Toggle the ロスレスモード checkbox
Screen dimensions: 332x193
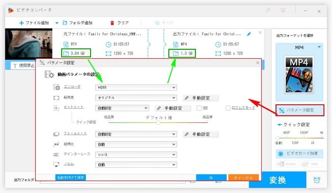228,108
